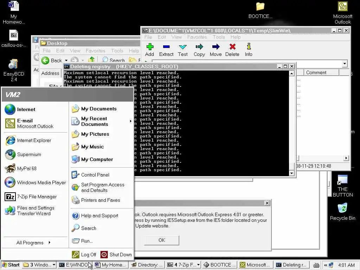Open View menu in 7-Zip window
This screenshot has width=360, height=270.
pyautogui.click(x=176, y=37)
